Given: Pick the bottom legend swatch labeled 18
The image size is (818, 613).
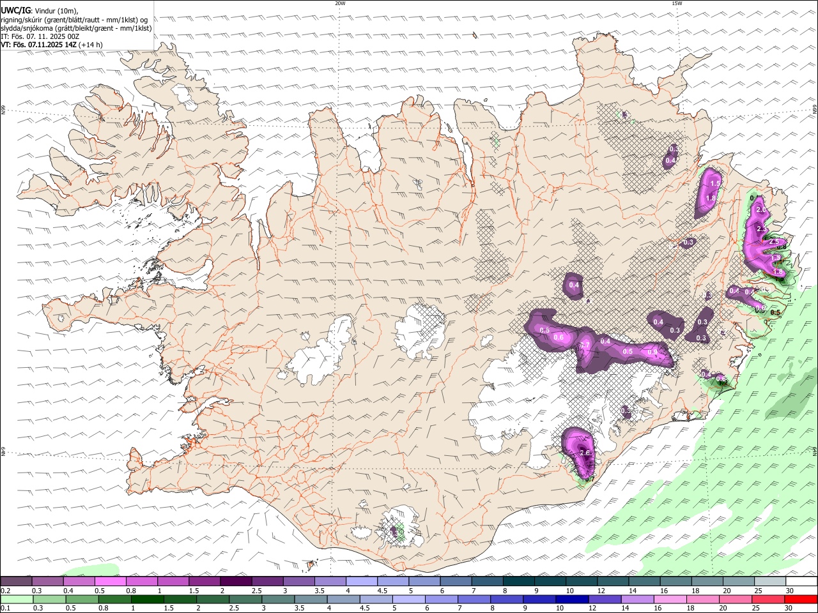Looking at the screenshot, I should point(704,600).
